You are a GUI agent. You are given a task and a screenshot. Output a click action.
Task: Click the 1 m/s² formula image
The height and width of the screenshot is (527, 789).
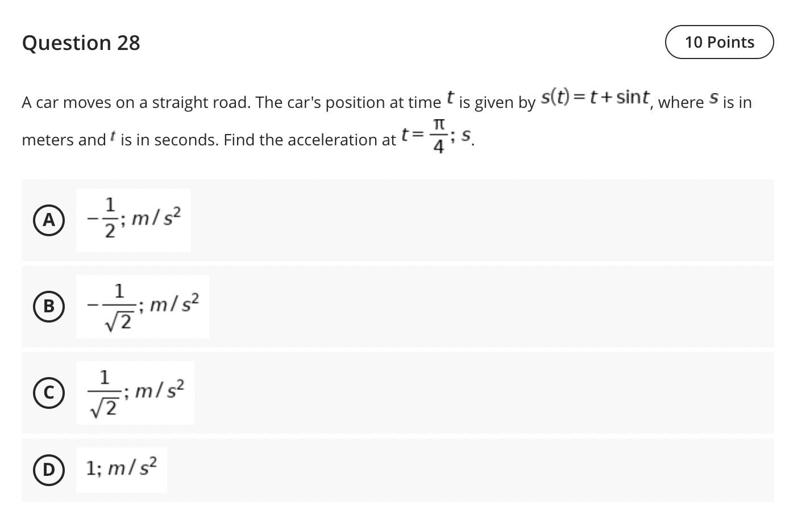pyautogui.click(x=121, y=469)
